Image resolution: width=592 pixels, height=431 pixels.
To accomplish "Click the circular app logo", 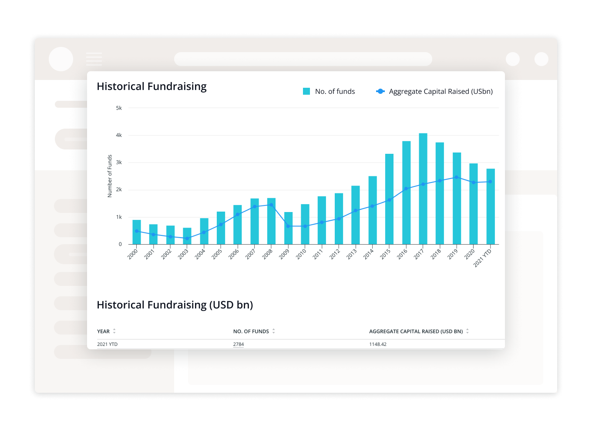I will click(61, 59).
